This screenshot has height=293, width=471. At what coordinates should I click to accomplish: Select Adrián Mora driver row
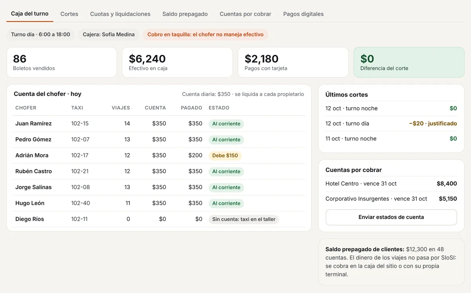click(159, 155)
